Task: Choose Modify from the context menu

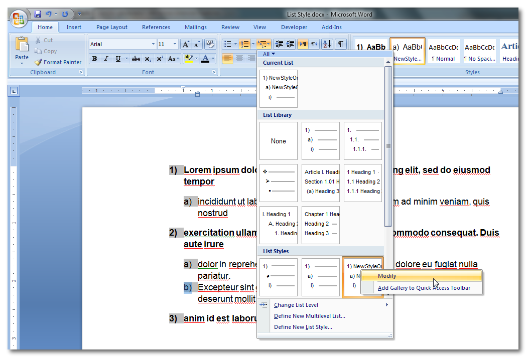Action: point(387,276)
